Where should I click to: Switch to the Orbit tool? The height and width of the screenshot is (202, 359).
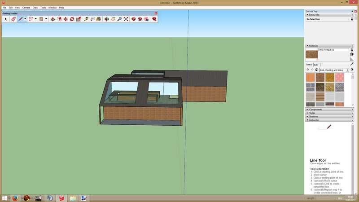(x=106, y=19)
